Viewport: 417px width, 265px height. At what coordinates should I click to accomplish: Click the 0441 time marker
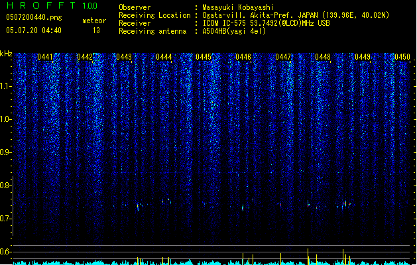pos(45,57)
